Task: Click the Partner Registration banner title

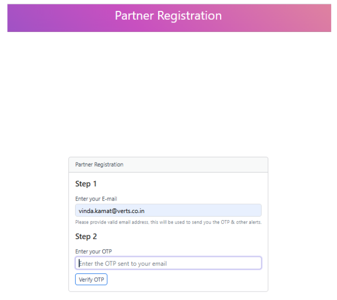Action: coord(168,16)
